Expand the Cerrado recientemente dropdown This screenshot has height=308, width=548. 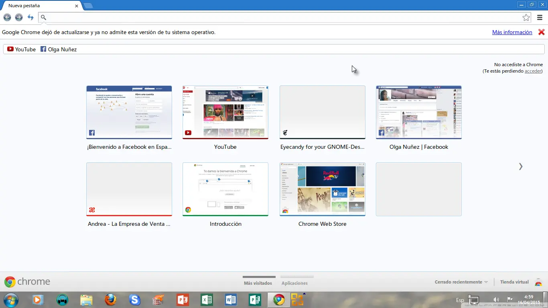click(x=461, y=282)
